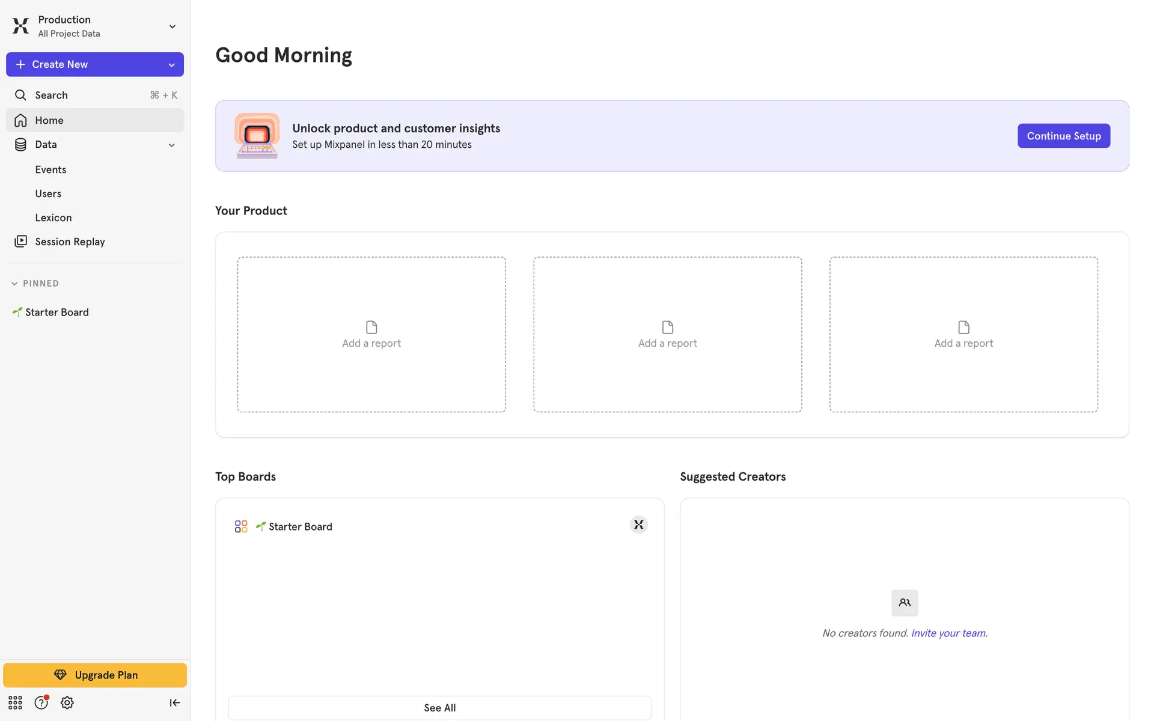Open the apps grid icon
Image resolution: width=1154 pixels, height=721 pixels.
[x=15, y=702]
